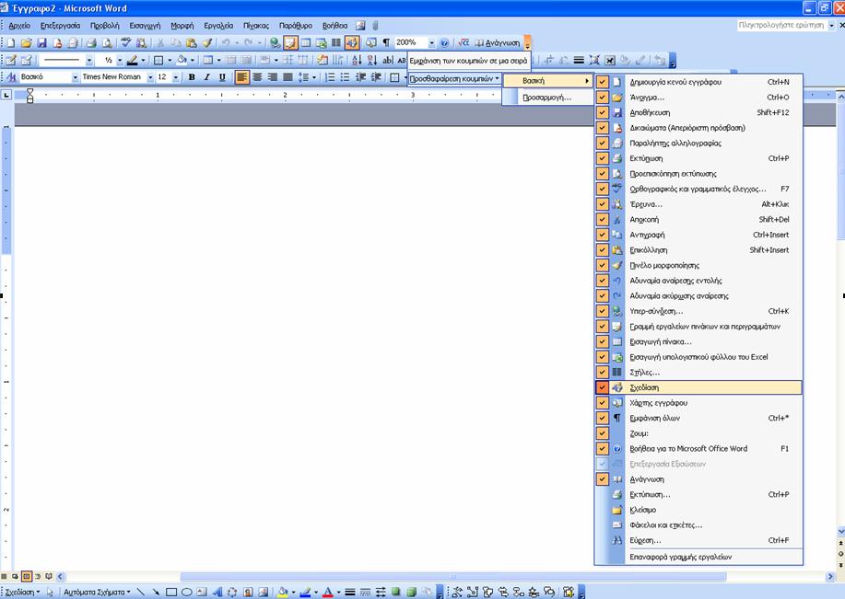
Task: Open the Μορφή menu
Action: [182, 25]
